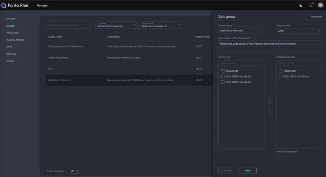Move devices left with double-arrow button

click(x=270, y=112)
